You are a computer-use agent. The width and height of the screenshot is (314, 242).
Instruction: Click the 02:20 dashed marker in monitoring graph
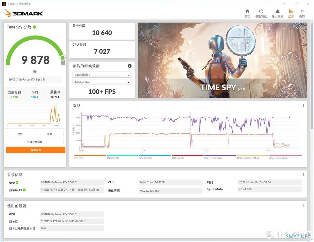click(190, 130)
